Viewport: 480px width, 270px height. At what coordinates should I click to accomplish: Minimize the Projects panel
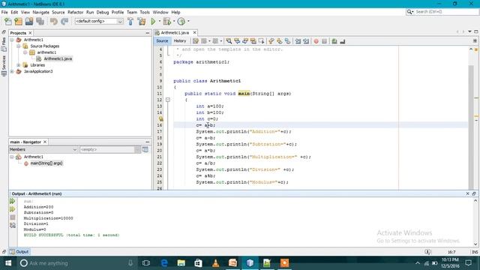coord(148,33)
